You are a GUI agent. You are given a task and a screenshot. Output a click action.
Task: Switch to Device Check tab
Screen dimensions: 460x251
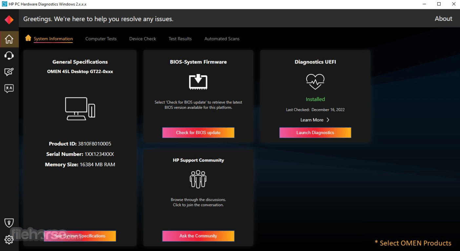coord(143,39)
